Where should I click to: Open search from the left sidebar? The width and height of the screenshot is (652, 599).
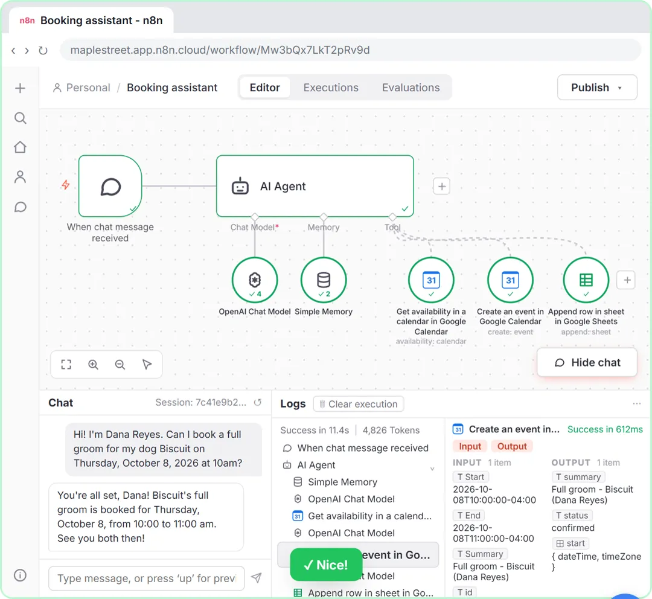(x=20, y=118)
